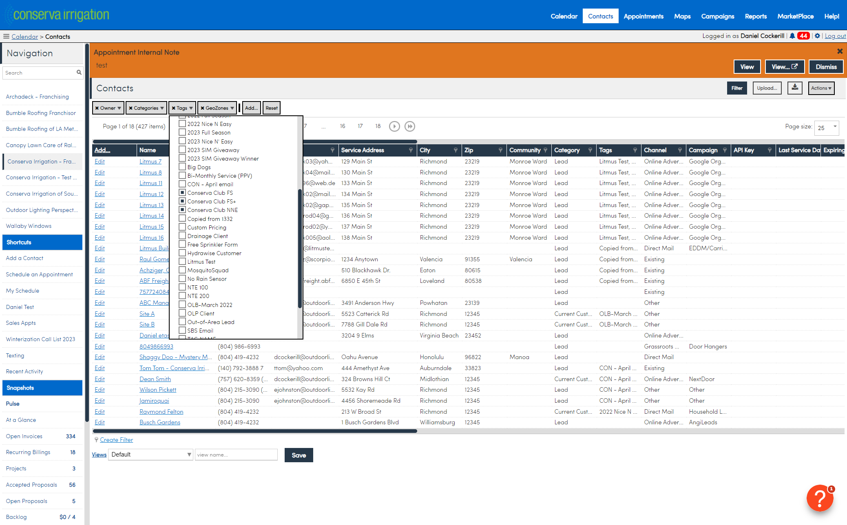The width and height of the screenshot is (847, 525).
Task: Remove the Tags filter using its x
Action: point(173,108)
